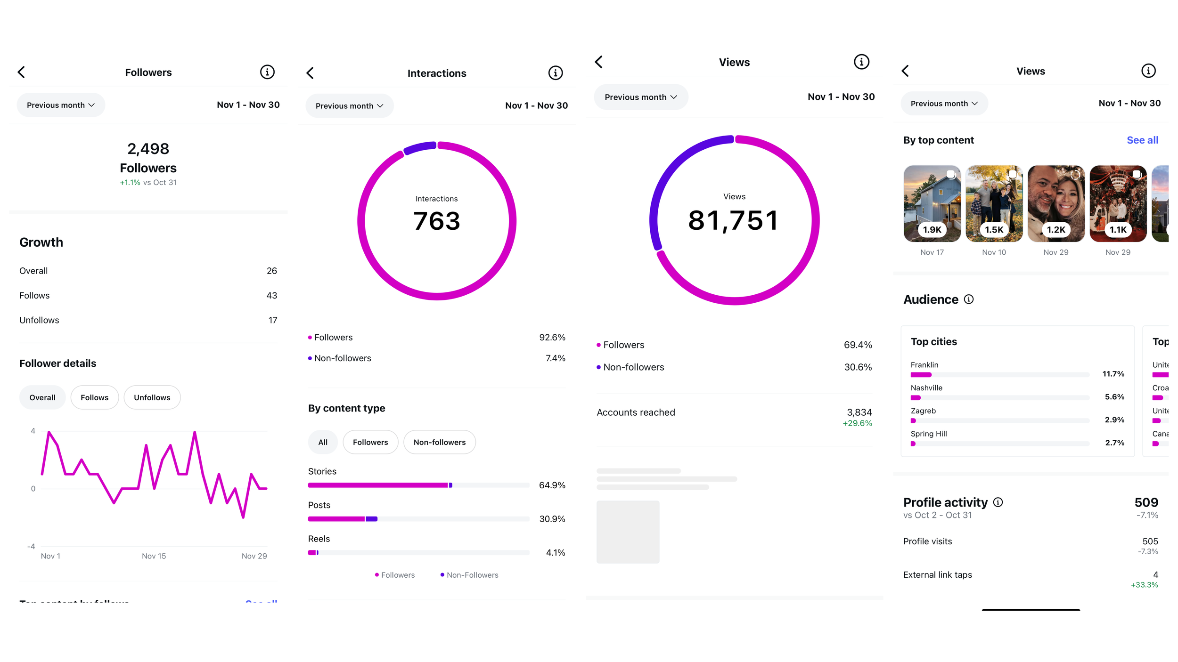Screen dimensions: 1178x662
Task: Expand Previous month dropdown on Views donut screen
Action: pos(640,97)
